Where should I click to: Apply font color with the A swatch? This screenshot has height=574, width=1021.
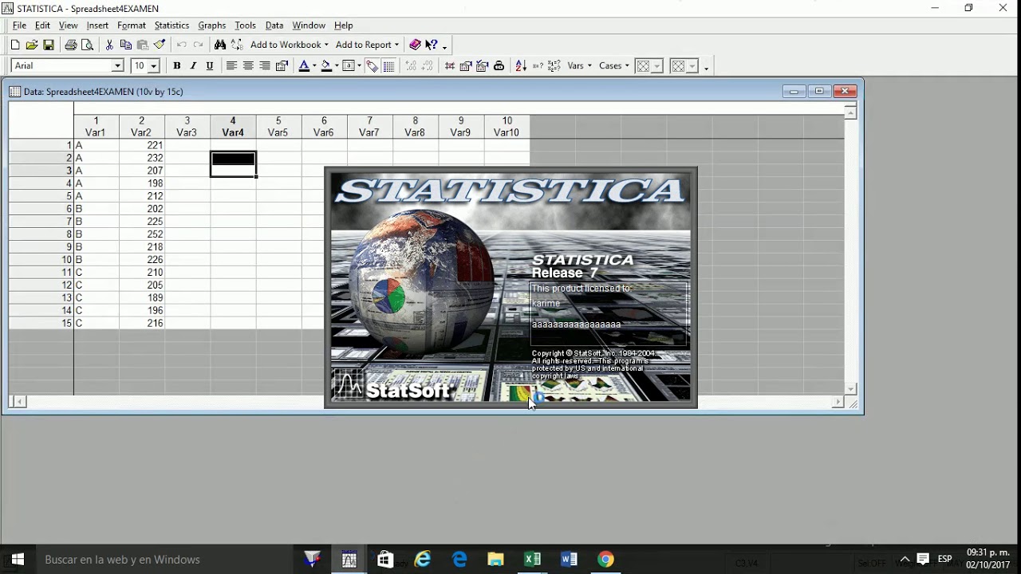[x=303, y=66]
